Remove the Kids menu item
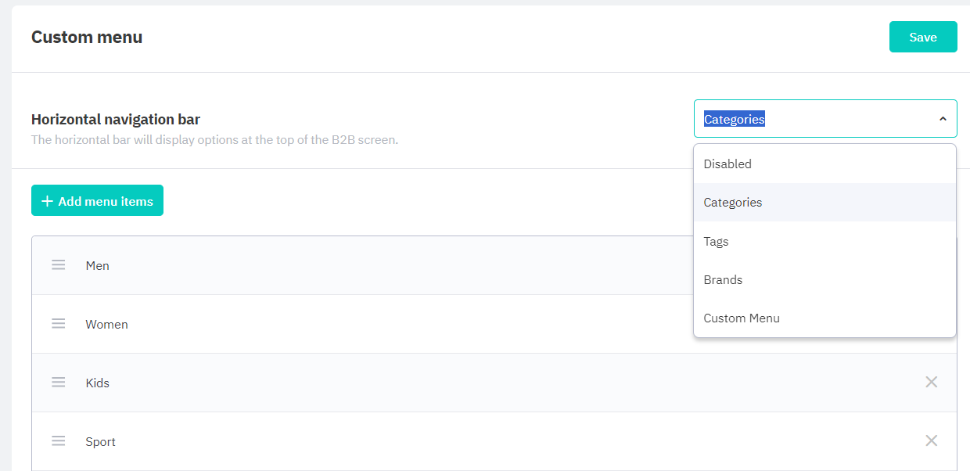970x471 pixels. (x=931, y=383)
